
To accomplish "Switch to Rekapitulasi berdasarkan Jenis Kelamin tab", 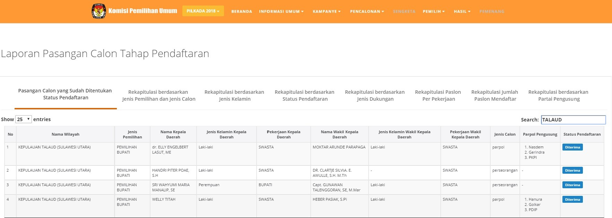I will pos(234,96).
